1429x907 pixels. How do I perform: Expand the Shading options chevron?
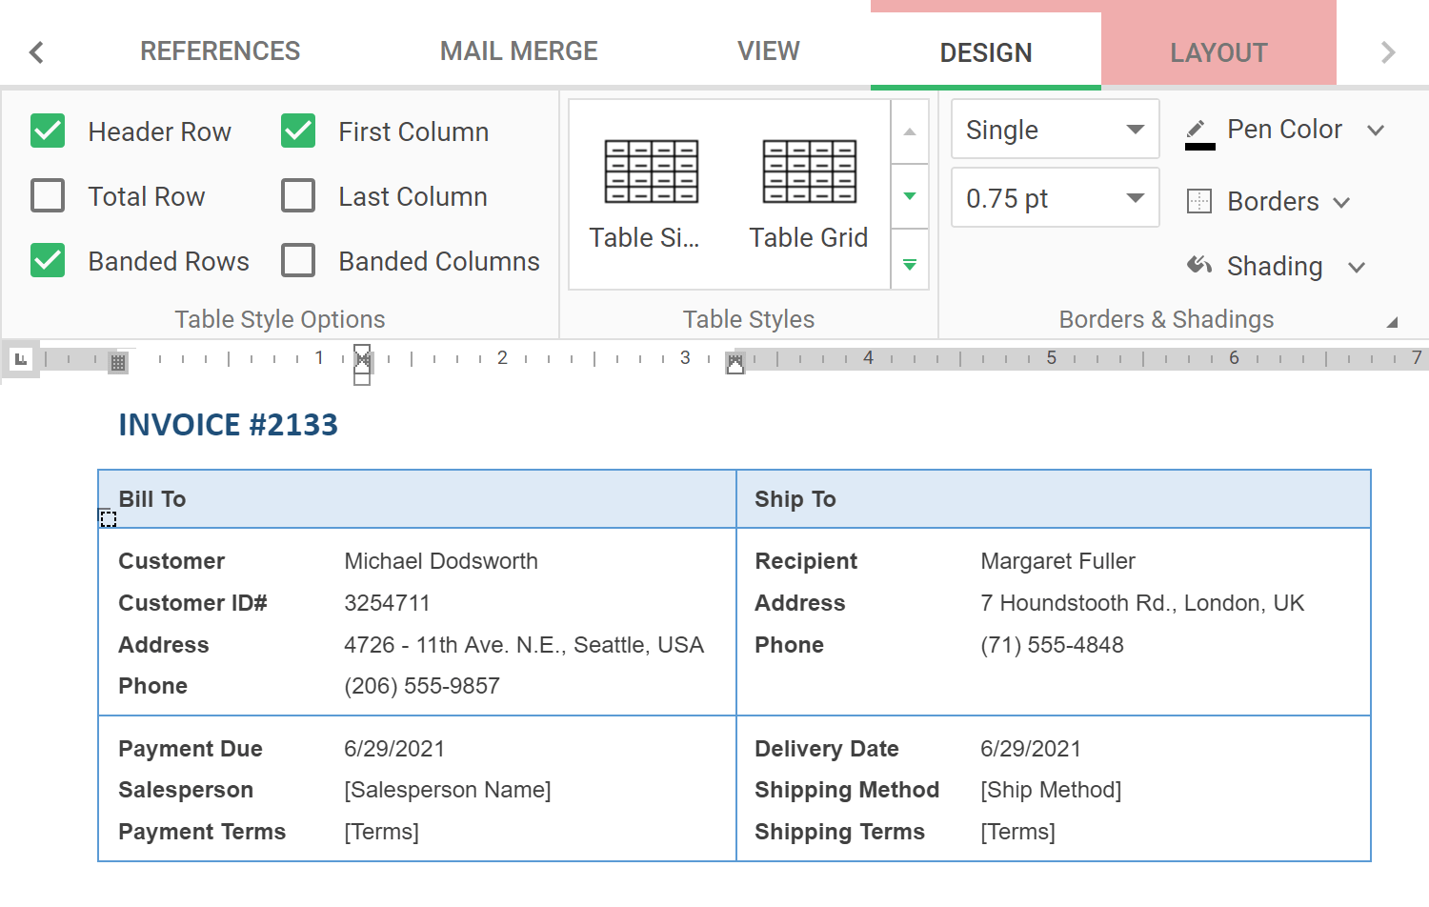coord(1357,267)
